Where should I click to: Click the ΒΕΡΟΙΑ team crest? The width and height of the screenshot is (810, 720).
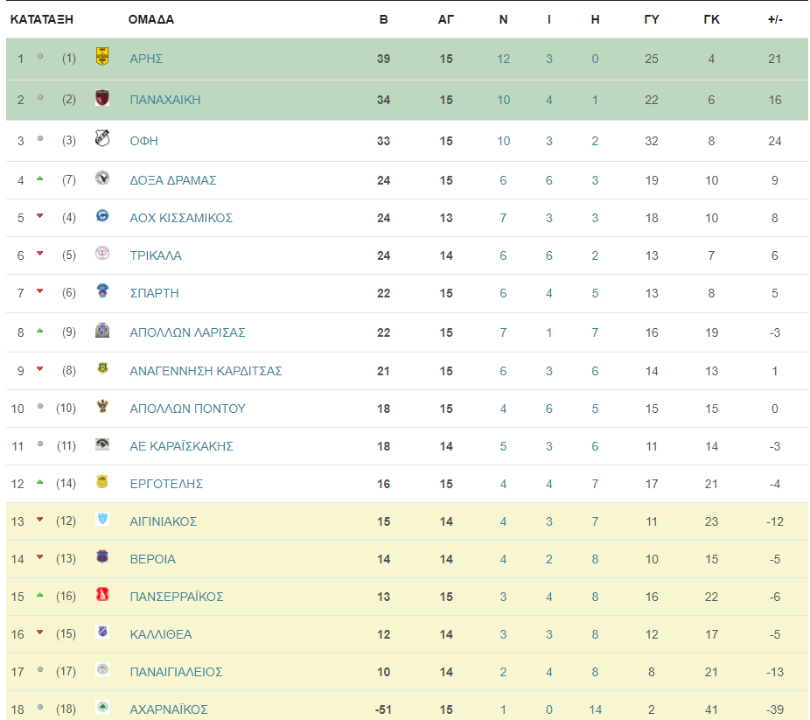tap(102, 556)
